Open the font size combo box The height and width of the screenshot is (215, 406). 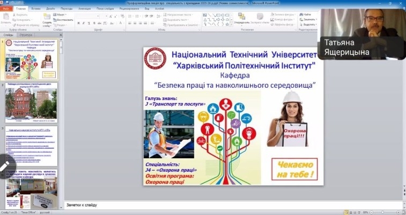[x=104, y=16]
